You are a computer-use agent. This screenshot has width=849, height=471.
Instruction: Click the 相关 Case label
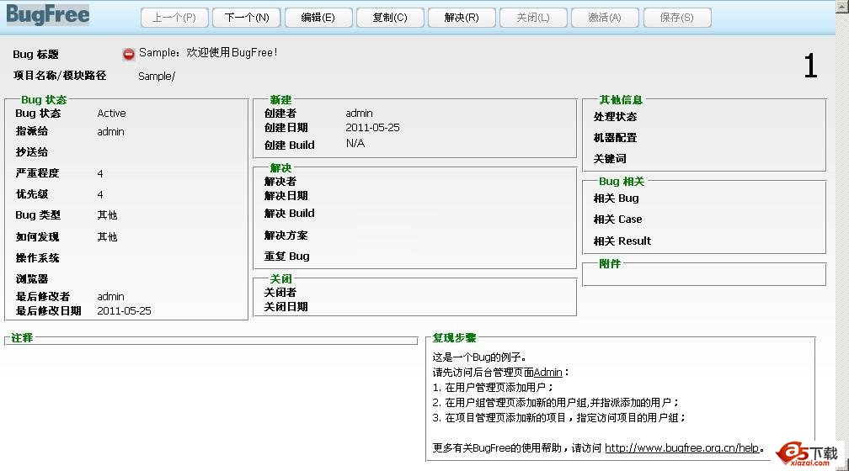(618, 220)
